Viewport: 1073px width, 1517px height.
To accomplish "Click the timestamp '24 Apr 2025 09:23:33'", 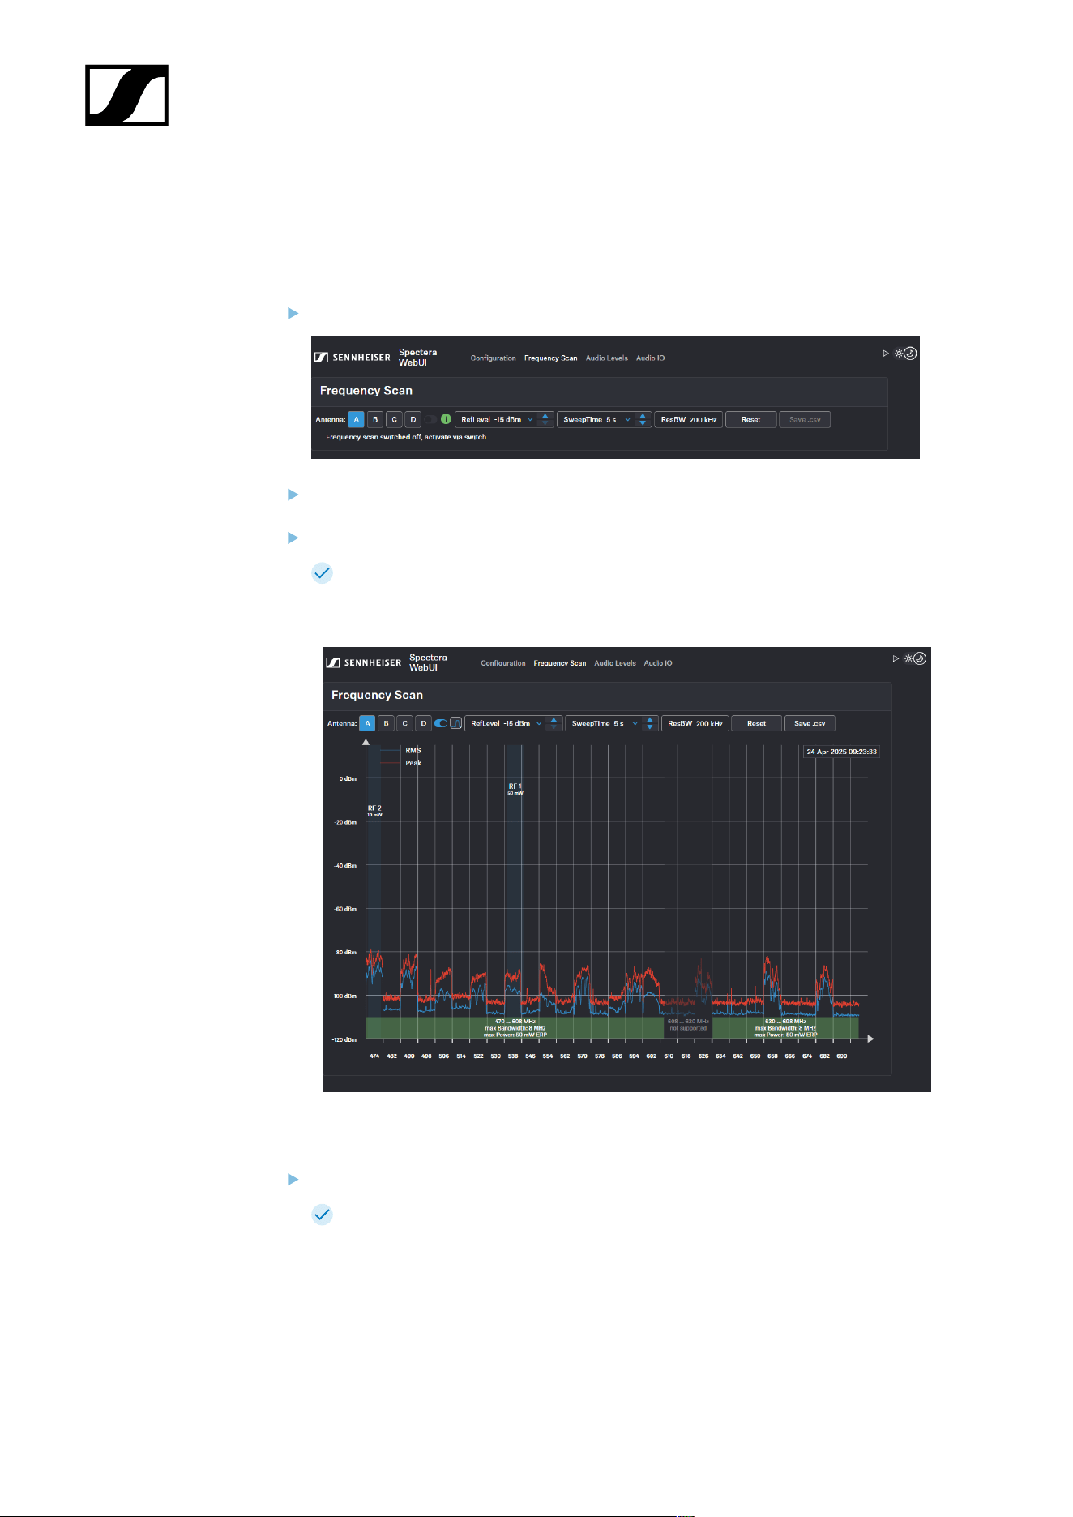I will [841, 752].
